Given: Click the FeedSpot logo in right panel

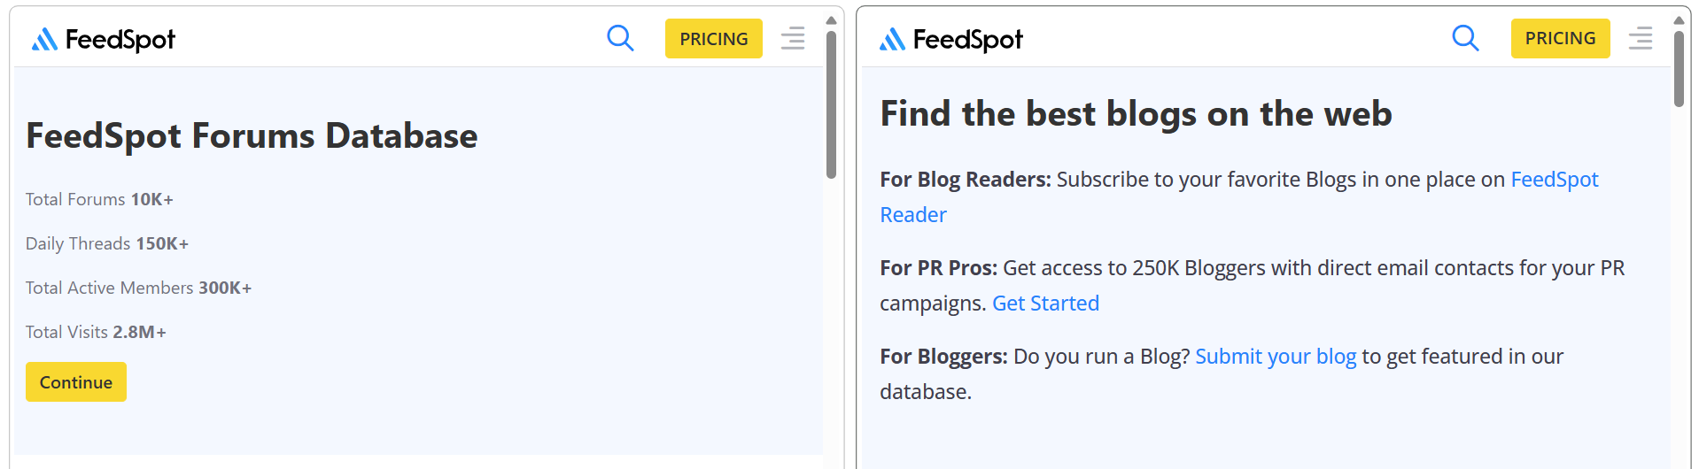Looking at the screenshot, I should click(951, 39).
